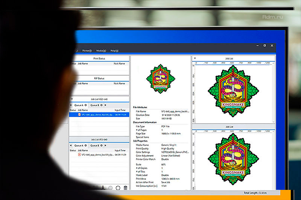Click the Job Properties section heading
This screenshot has height=200, width=301.
[140, 141]
